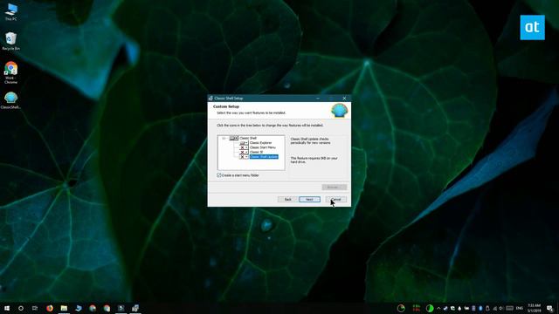
Task: Open File Explorer from the taskbar
Action: (64, 308)
